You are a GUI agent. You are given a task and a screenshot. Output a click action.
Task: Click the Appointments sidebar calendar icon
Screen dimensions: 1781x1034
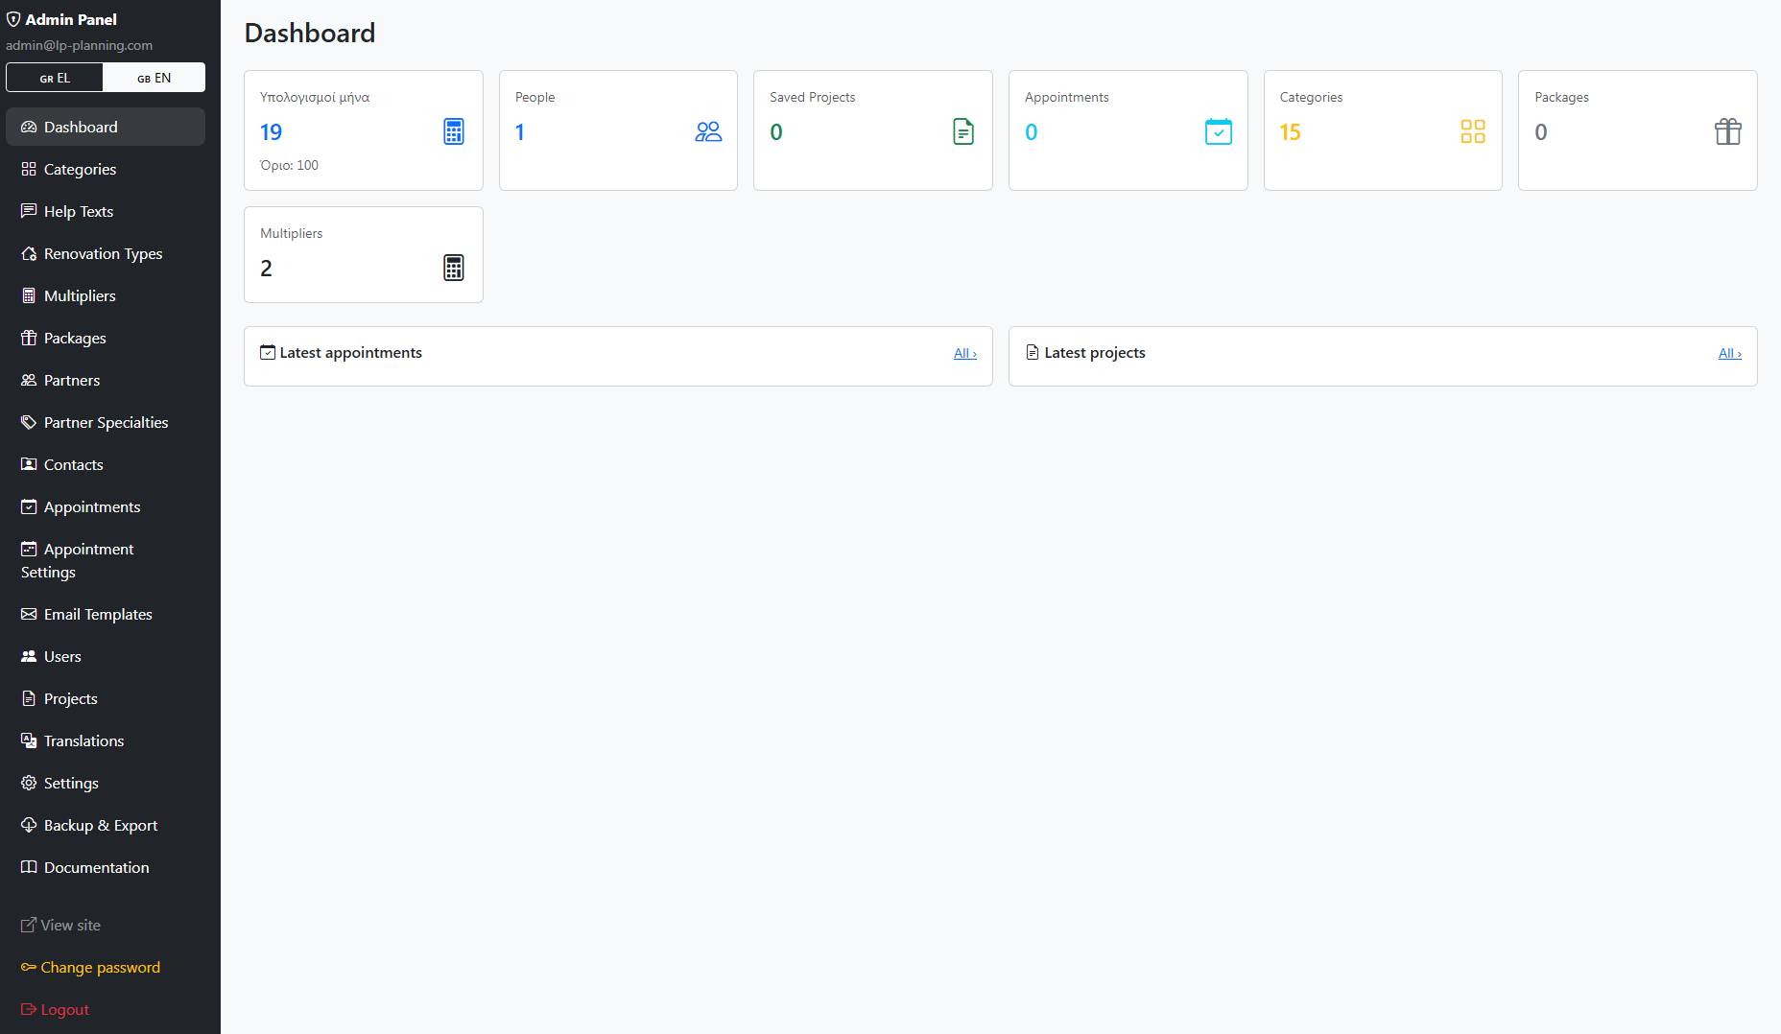pos(29,506)
